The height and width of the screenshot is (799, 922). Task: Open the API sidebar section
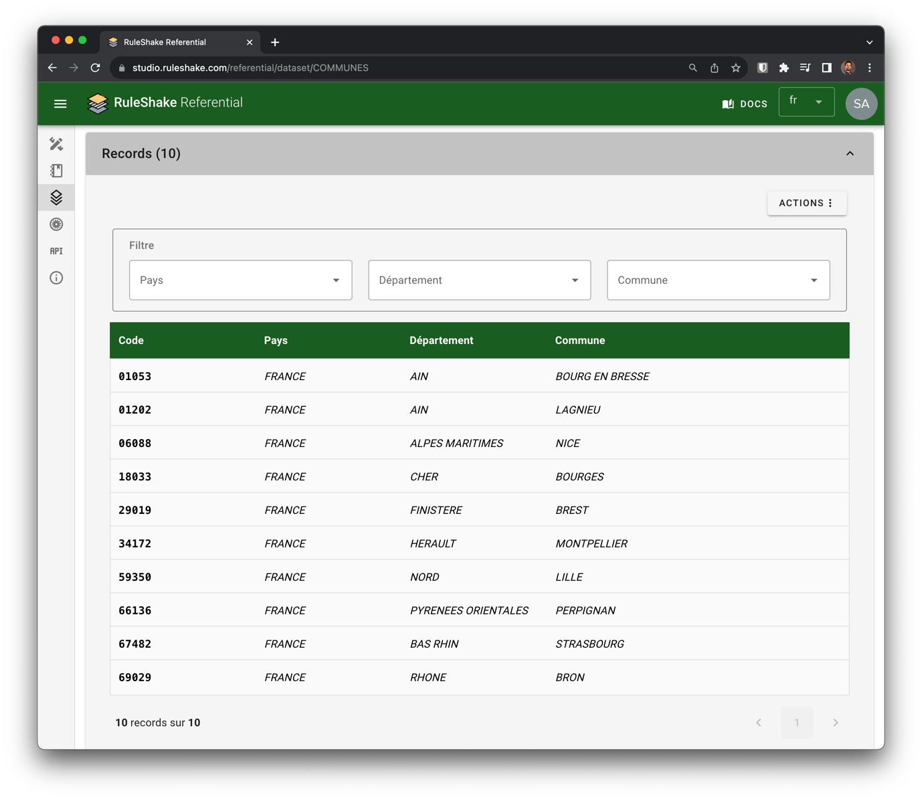tap(56, 251)
